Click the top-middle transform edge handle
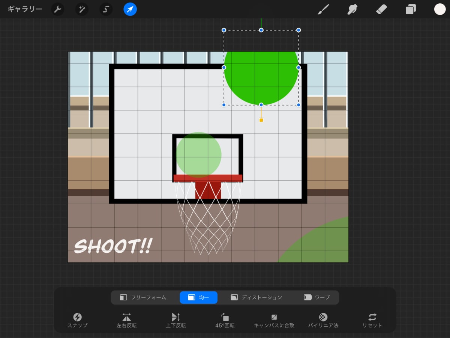Image resolution: width=450 pixels, height=338 pixels. tap(261, 30)
